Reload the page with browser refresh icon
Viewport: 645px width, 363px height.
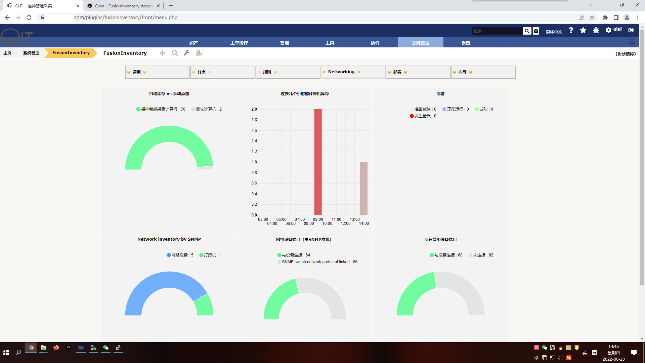(29, 17)
